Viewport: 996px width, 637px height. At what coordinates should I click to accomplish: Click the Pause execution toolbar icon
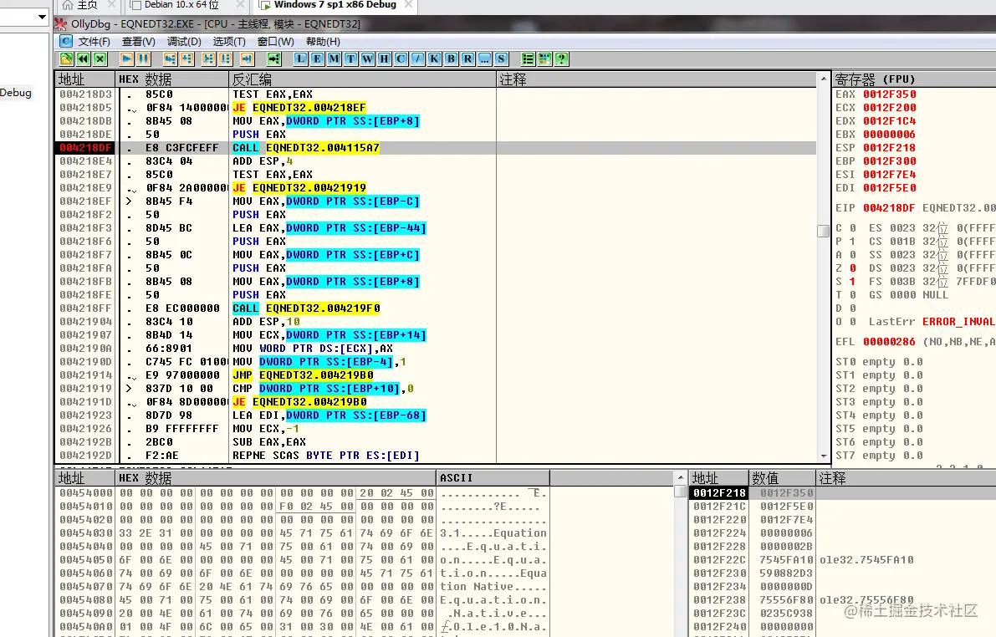[144, 59]
